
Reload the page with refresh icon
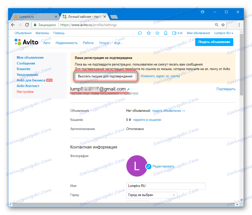tap(27, 25)
